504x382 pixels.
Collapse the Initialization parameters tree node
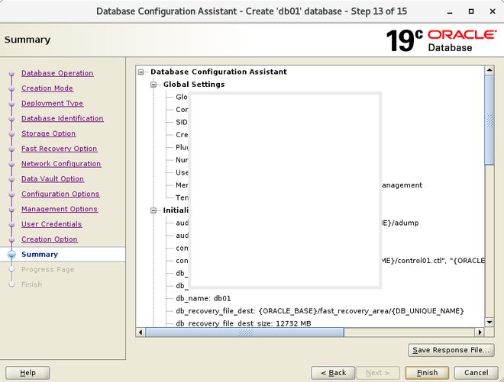[153, 210]
